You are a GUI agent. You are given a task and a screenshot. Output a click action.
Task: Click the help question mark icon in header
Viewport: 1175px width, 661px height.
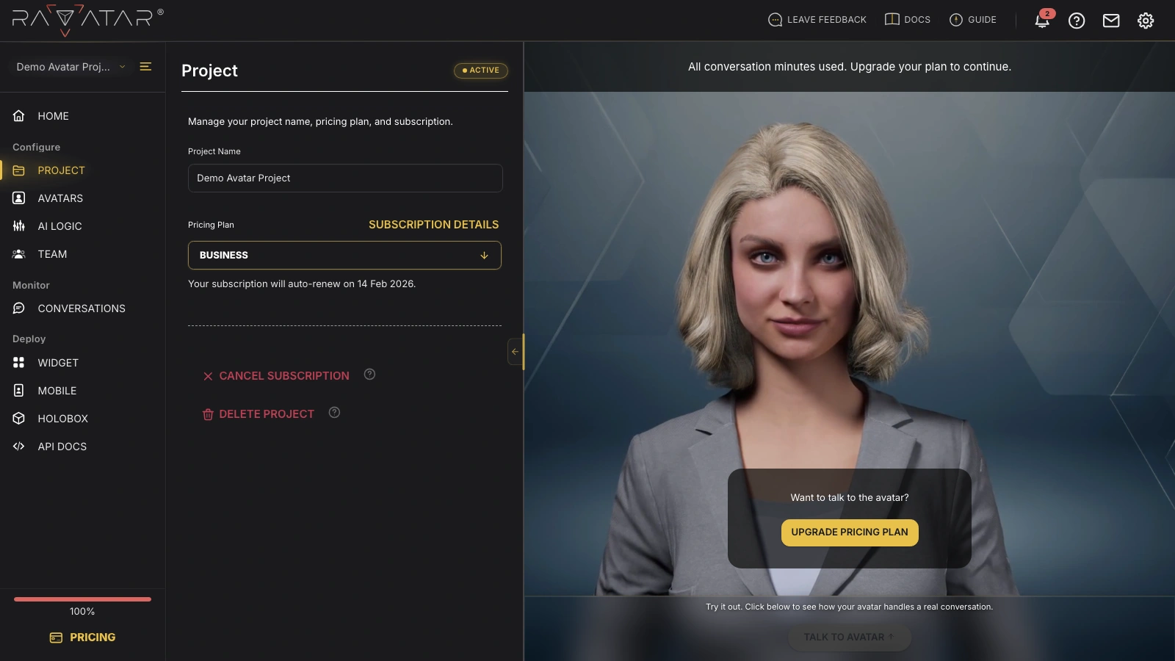[1077, 21]
